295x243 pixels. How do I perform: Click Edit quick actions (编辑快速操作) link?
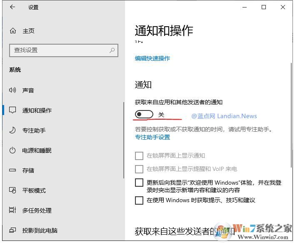tap(152, 58)
